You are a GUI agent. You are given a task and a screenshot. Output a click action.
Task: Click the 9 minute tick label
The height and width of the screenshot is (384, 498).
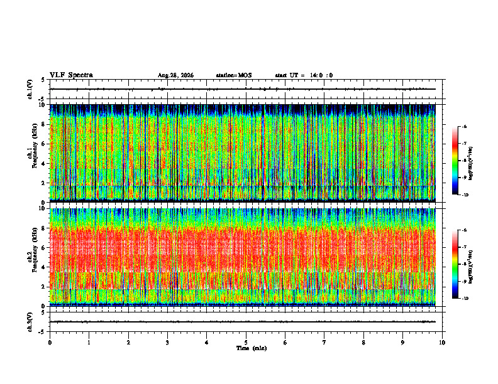tap(403, 343)
